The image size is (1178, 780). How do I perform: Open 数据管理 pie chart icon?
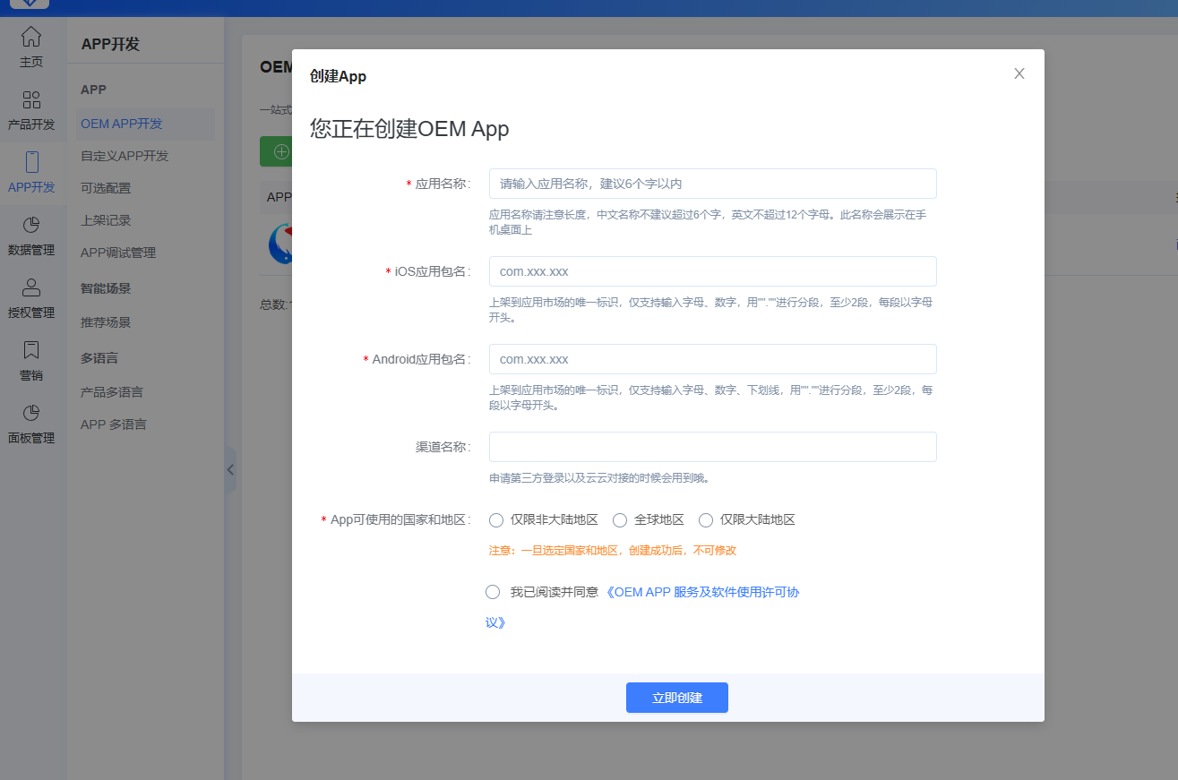coord(31,225)
